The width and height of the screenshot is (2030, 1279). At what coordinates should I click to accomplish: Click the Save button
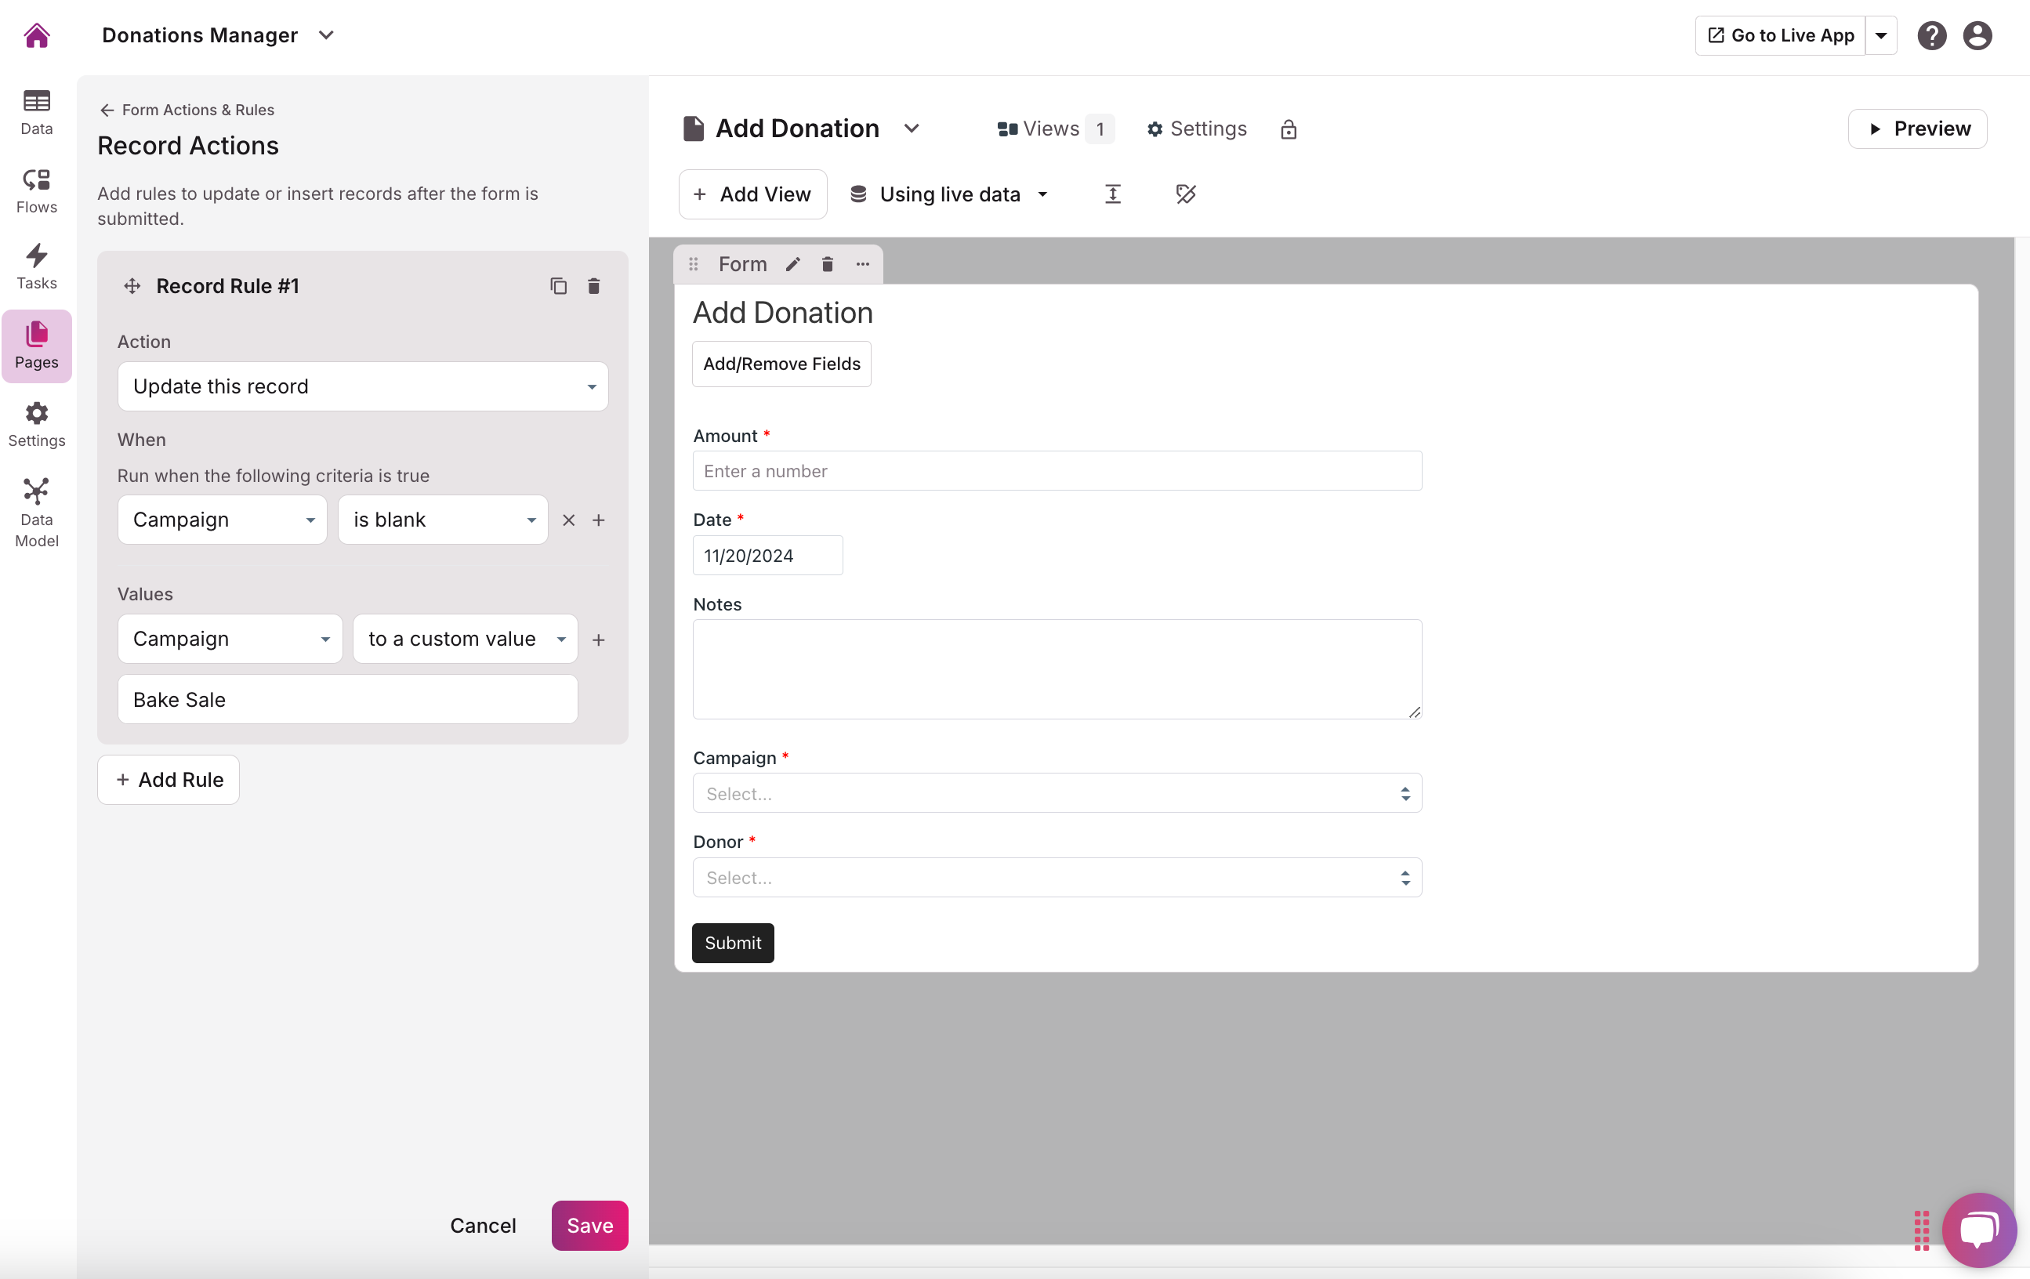pyautogui.click(x=589, y=1225)
